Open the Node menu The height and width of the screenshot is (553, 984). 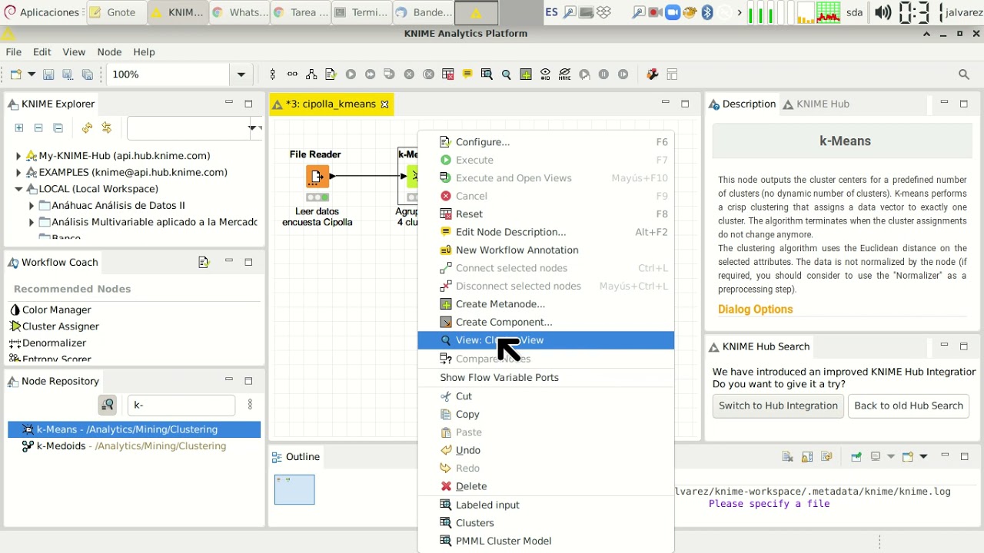[x=109, y=51]
